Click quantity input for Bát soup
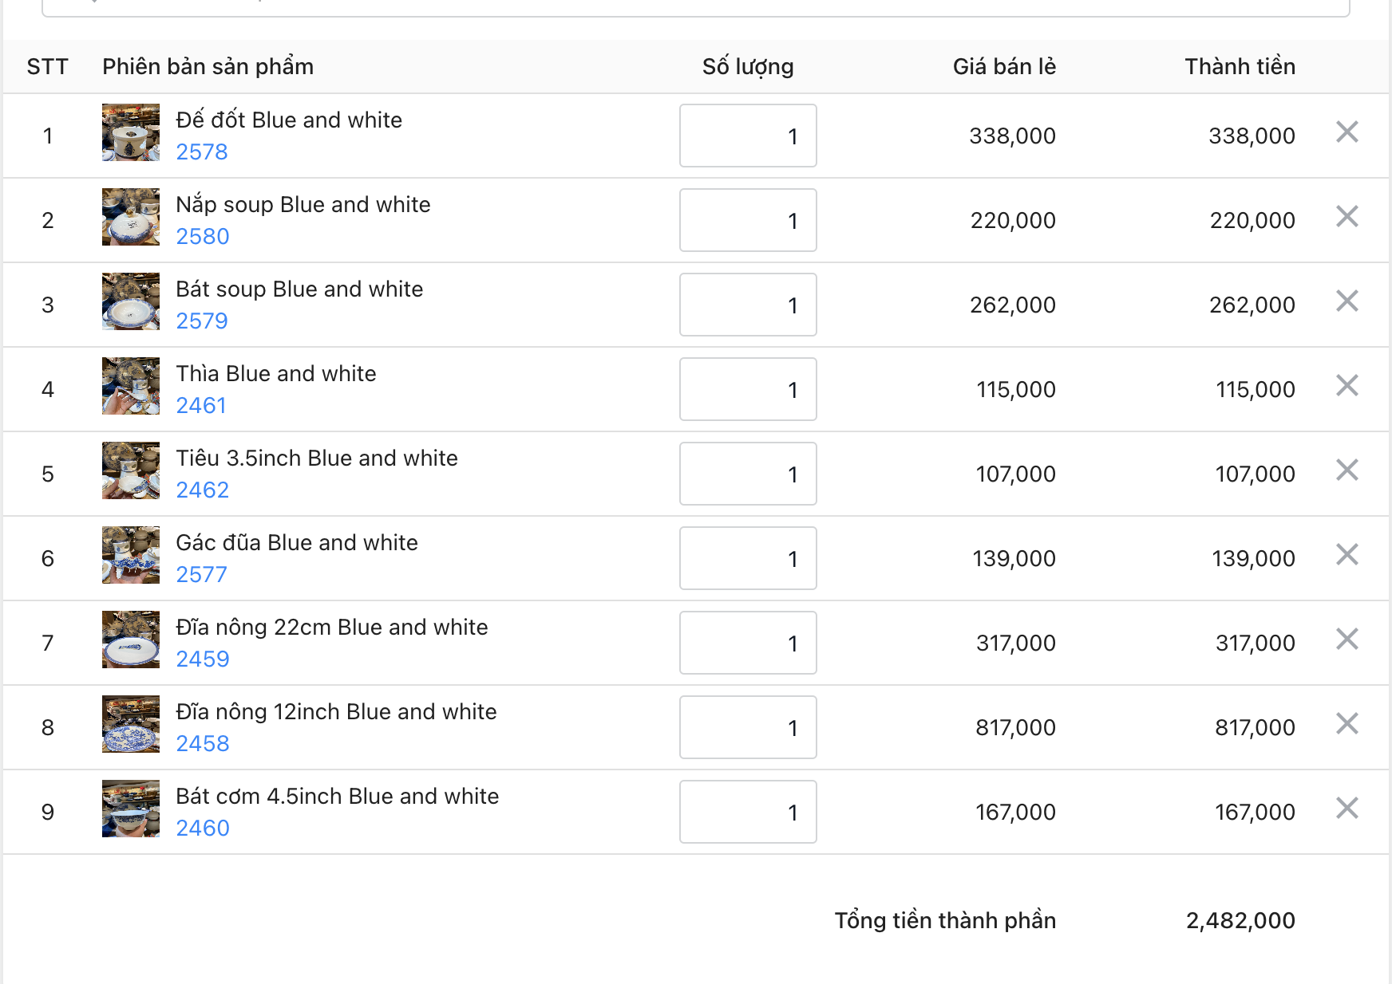 [x=748, y=305]
